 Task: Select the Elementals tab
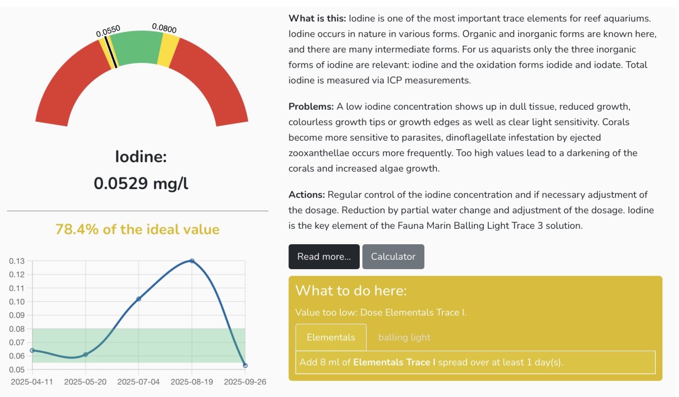point(330,337)
